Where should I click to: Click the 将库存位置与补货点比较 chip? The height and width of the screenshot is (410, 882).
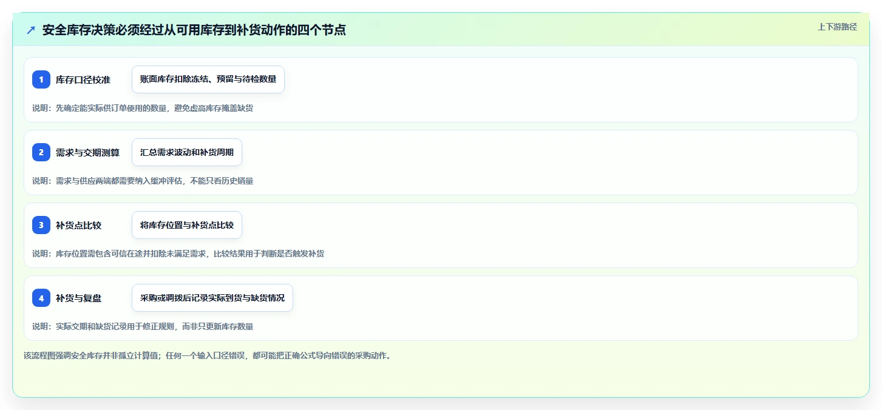pyautogui.click(x=187, y=225)
